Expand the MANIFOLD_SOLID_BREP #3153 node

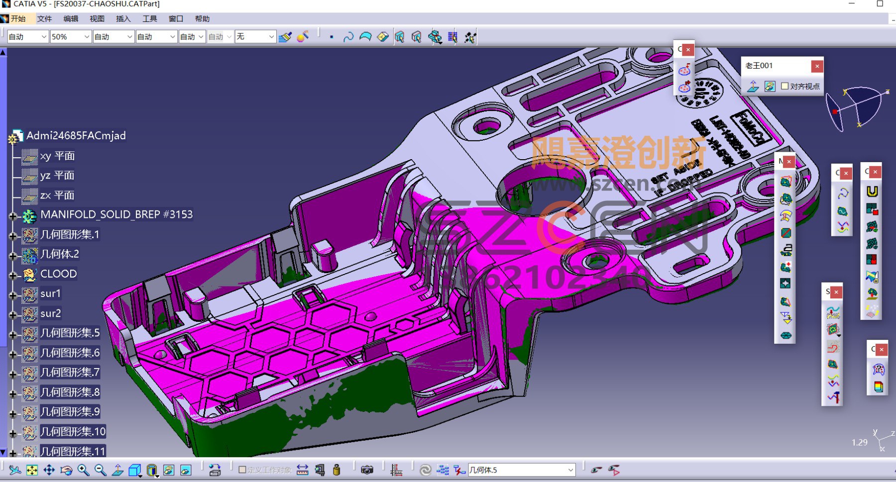(12, 215)
